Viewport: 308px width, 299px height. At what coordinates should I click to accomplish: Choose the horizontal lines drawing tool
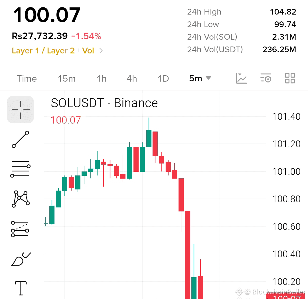pyautogui.click(x=21, y=169)
